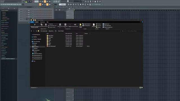
Task: Click the main pitch knob below volume knob
Action: tap(23, 4)
